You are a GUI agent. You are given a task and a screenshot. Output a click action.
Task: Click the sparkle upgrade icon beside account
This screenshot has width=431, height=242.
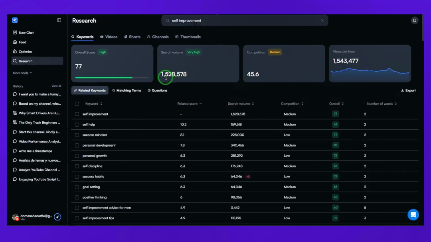(x=57, y=217)
